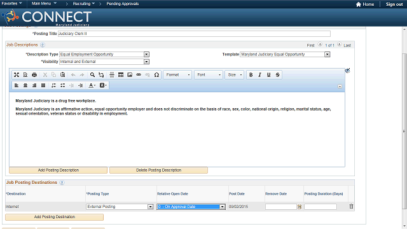Screen dimensions: 407x229
Task: Open the Visibility dropdown
Action: (146, 62)
